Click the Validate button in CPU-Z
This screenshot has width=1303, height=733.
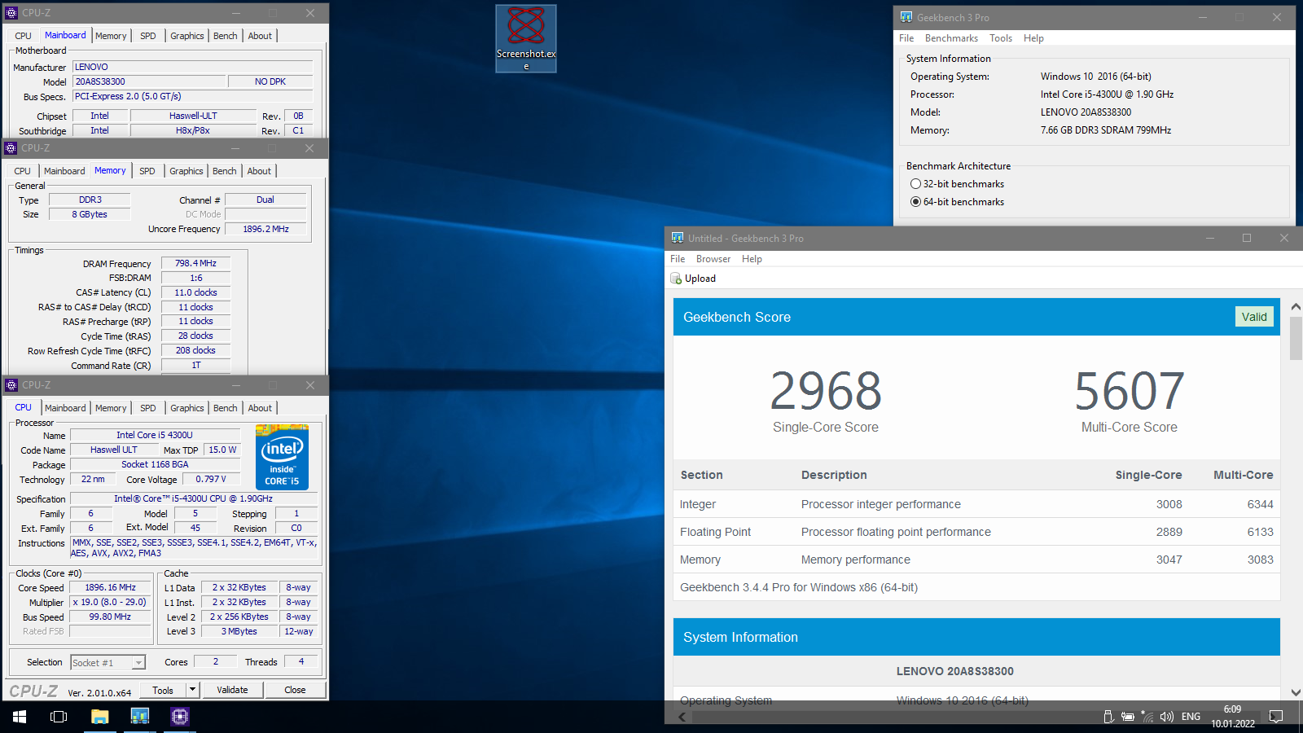pos(232,690)
